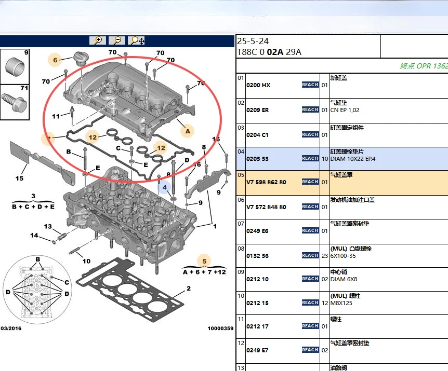Click the REACH badge beside 0212 17
Screen dimensions: 448x371
310,326
